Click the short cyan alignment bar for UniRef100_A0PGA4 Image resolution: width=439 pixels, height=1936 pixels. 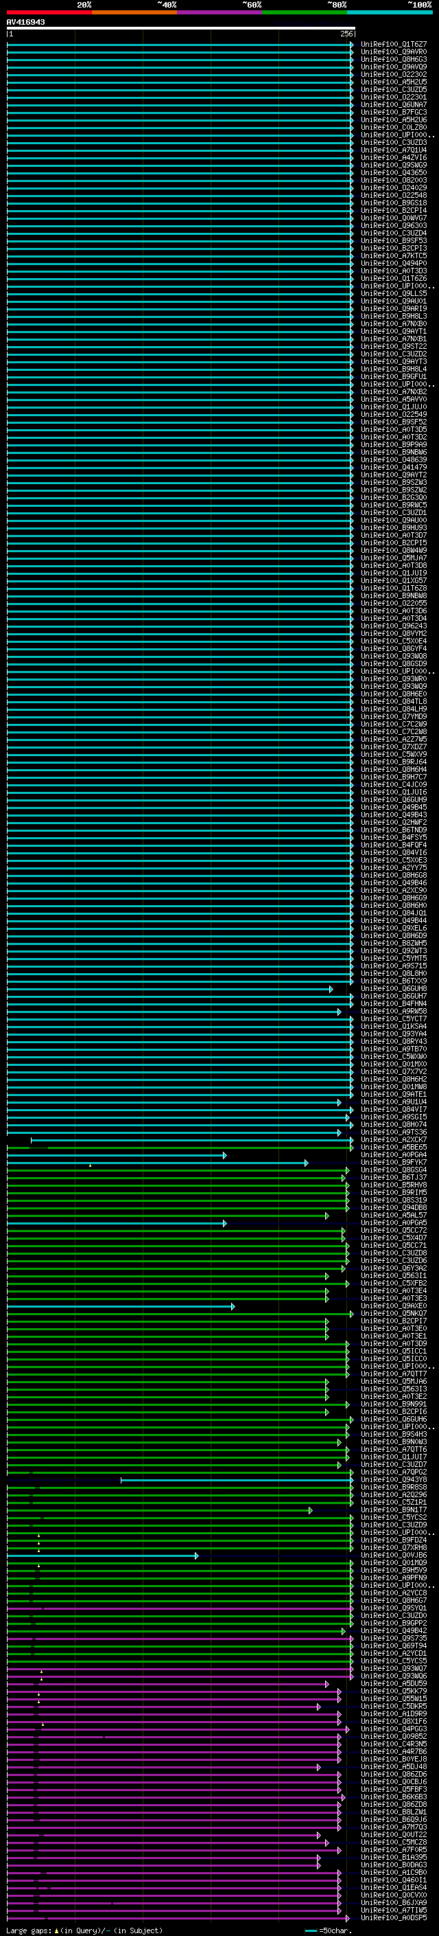click(117, 1155)
